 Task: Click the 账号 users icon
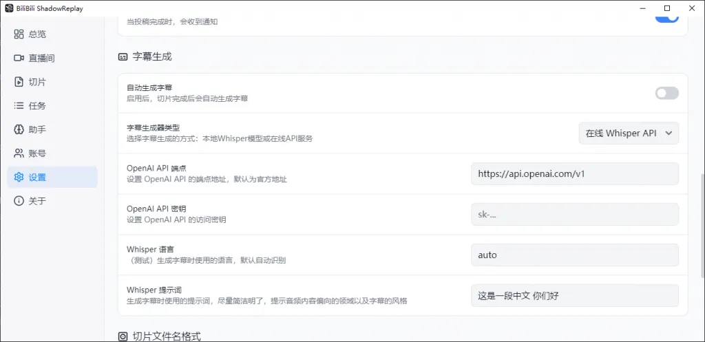pyautogui.click(x=19, y=153)
